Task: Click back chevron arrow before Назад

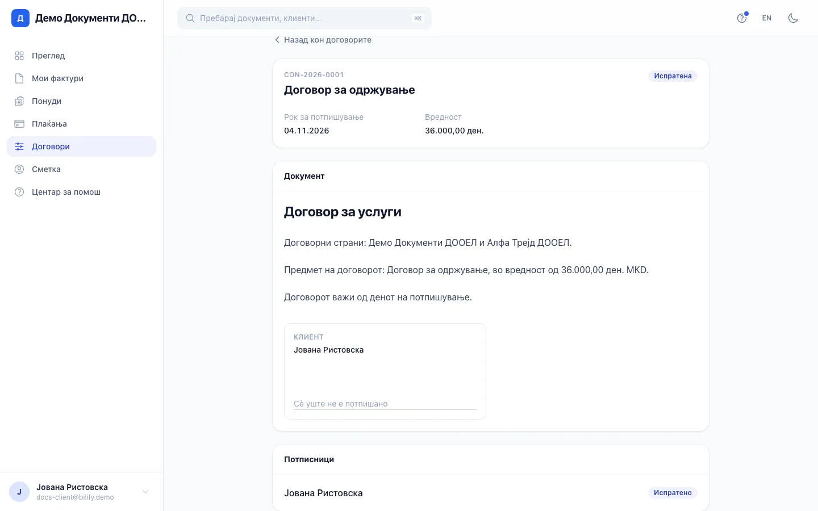Action: point(277,40)
